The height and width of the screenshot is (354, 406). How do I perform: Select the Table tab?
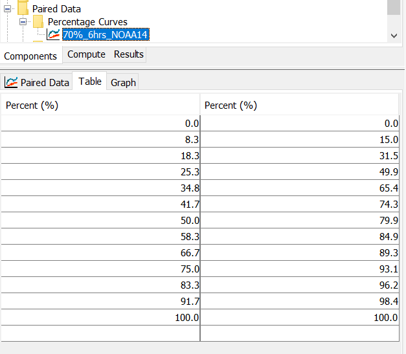tap(90, 82)
